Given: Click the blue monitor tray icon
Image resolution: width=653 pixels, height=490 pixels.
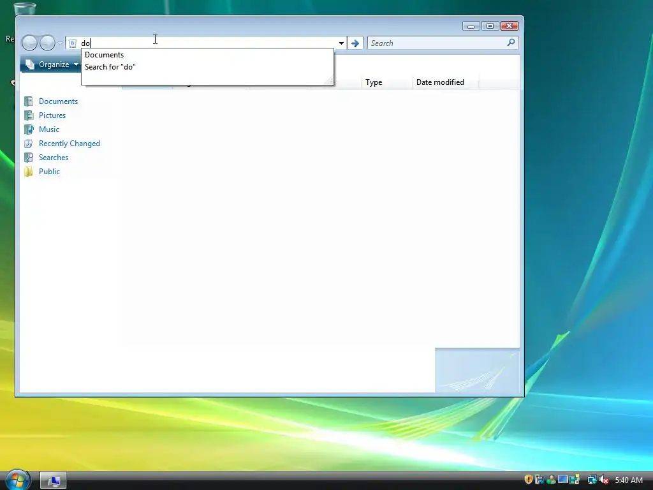Looking at the screenshot, I should (x=562, y=480).
